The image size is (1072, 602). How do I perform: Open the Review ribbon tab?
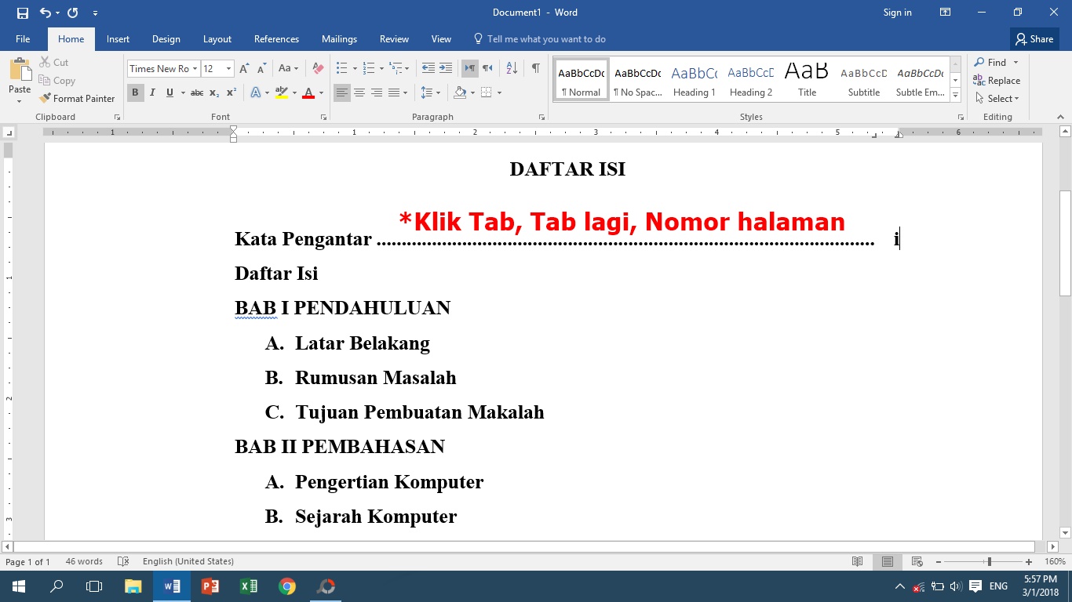[x=394, y=38]
